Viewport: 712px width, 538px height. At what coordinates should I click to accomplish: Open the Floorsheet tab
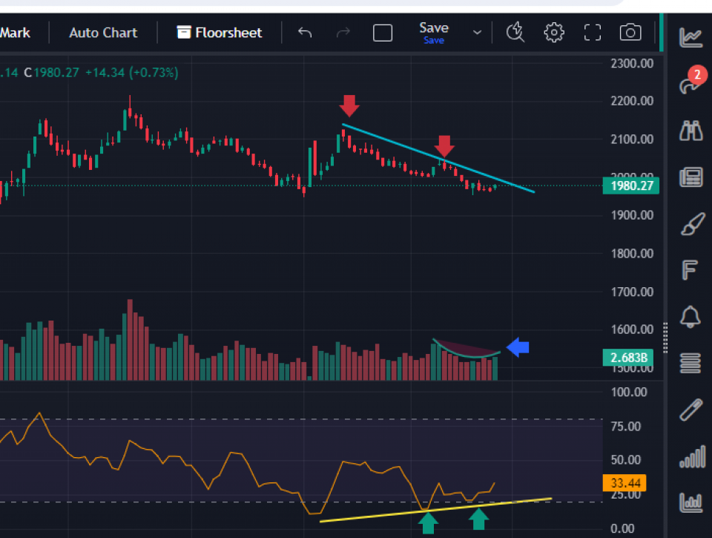pyautogui.click(x=220, y=33)
